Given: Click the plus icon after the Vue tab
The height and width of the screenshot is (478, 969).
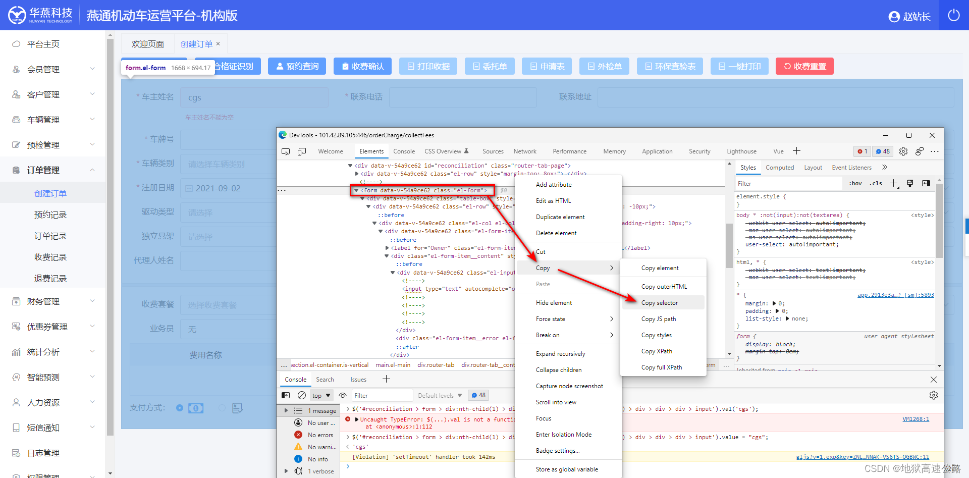Looking at the screenshot, I should [797, 151].
